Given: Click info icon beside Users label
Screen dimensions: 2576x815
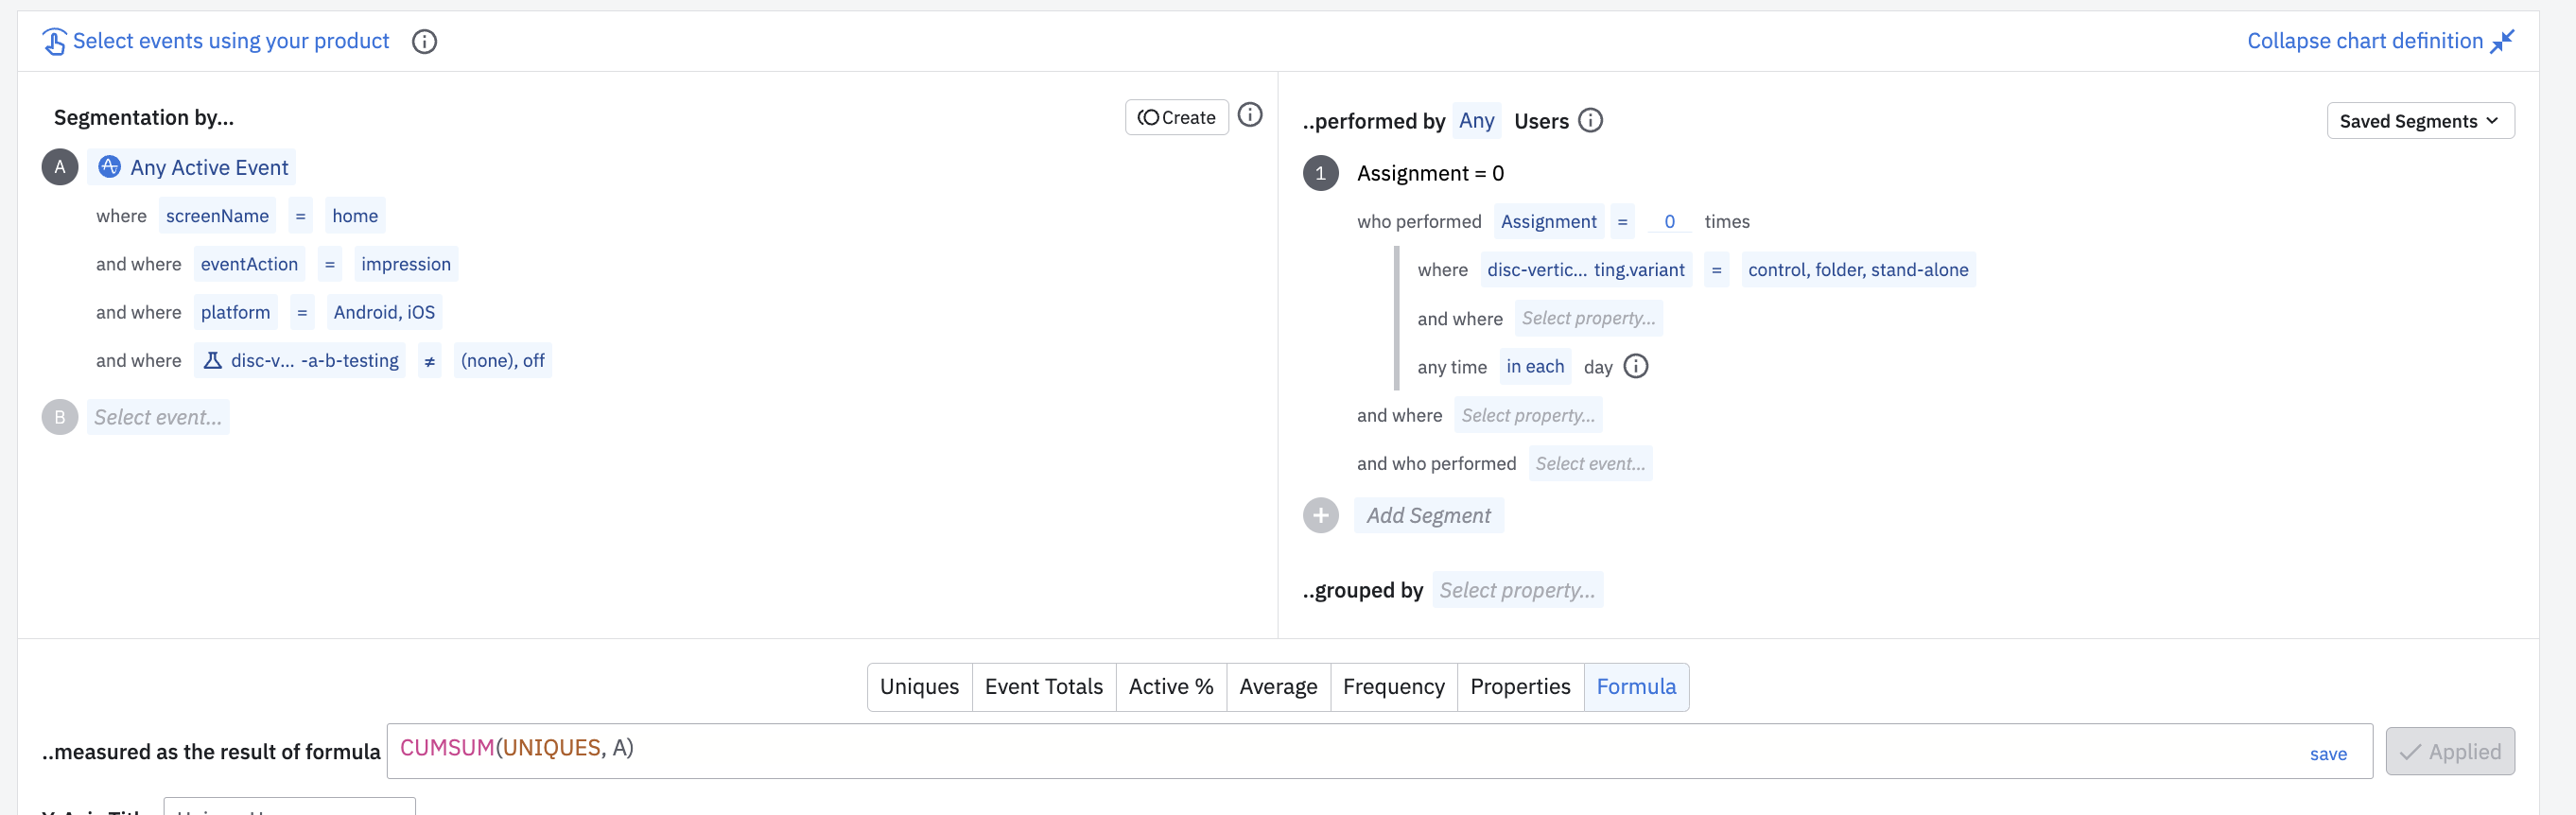Looking at the screenshot, I should (x=1590, y=121).
